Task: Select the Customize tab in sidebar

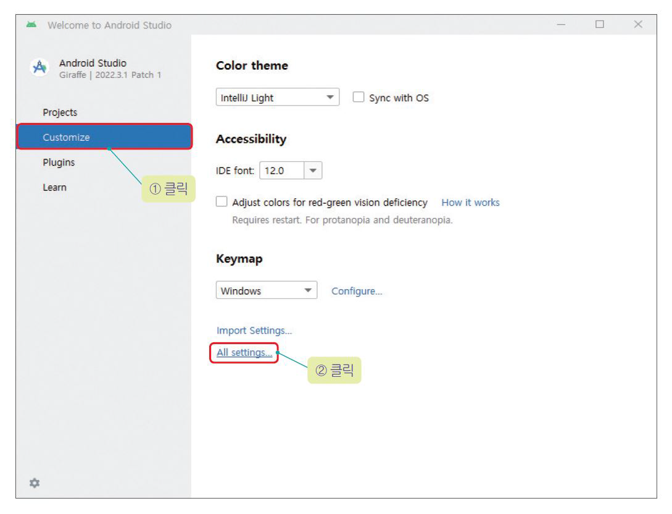Action: pyautogui.click(x=104, y=137)
